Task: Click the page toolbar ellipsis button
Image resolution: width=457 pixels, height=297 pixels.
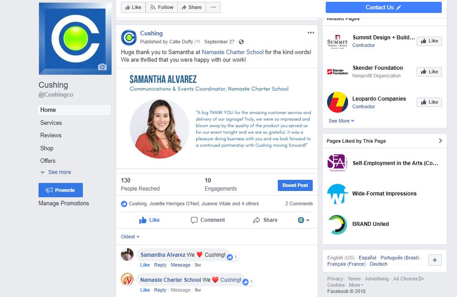Action: pos(213,7)
